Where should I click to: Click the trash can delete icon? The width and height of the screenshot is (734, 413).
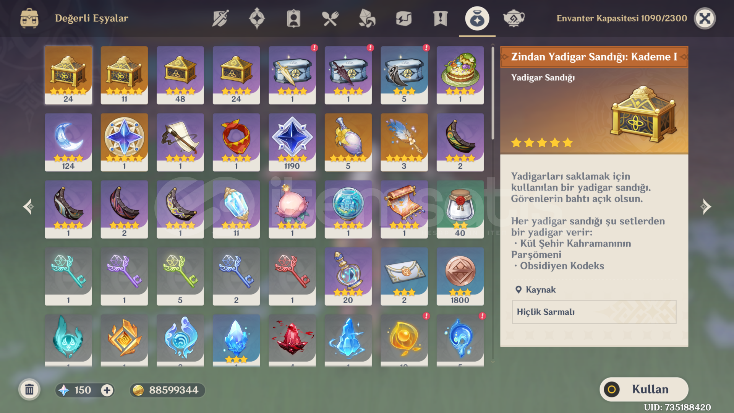[29, 390]
